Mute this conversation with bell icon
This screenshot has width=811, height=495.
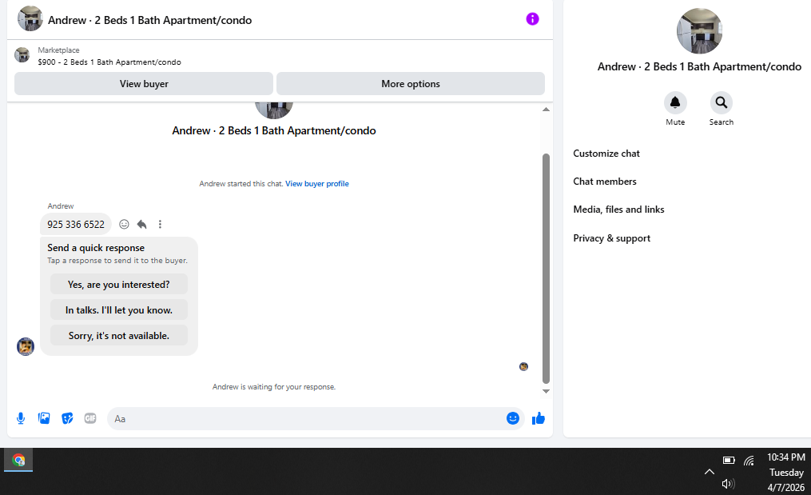pos(675,102)
